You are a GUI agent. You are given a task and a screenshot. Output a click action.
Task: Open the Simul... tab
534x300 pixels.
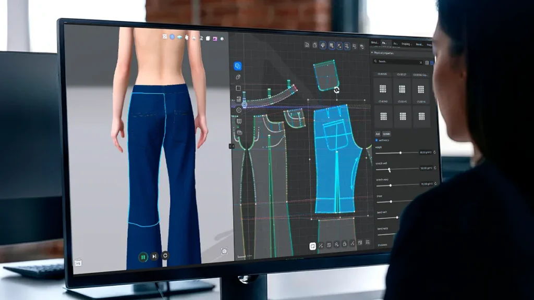[375, 43]
